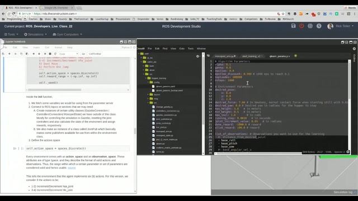Click the browser reload icon
This screenshot has width=358, height=201.
coord(14,13)
